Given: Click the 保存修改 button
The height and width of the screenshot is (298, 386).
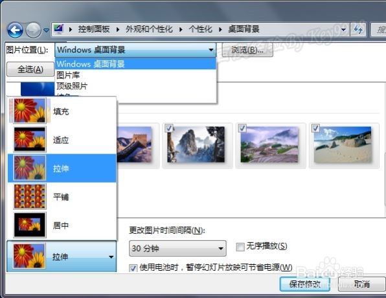Looking at the screenshot, I should (x=305, y=284).
